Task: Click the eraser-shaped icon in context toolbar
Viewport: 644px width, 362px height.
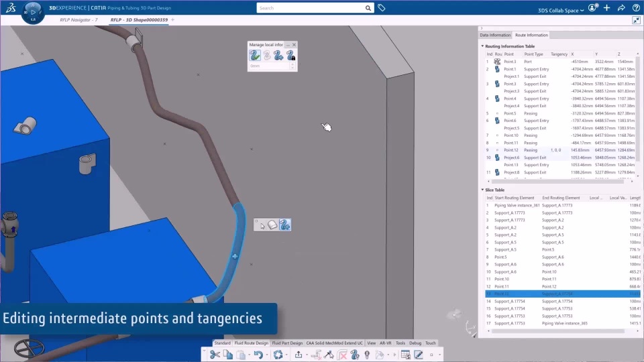Action: [273, 225]
